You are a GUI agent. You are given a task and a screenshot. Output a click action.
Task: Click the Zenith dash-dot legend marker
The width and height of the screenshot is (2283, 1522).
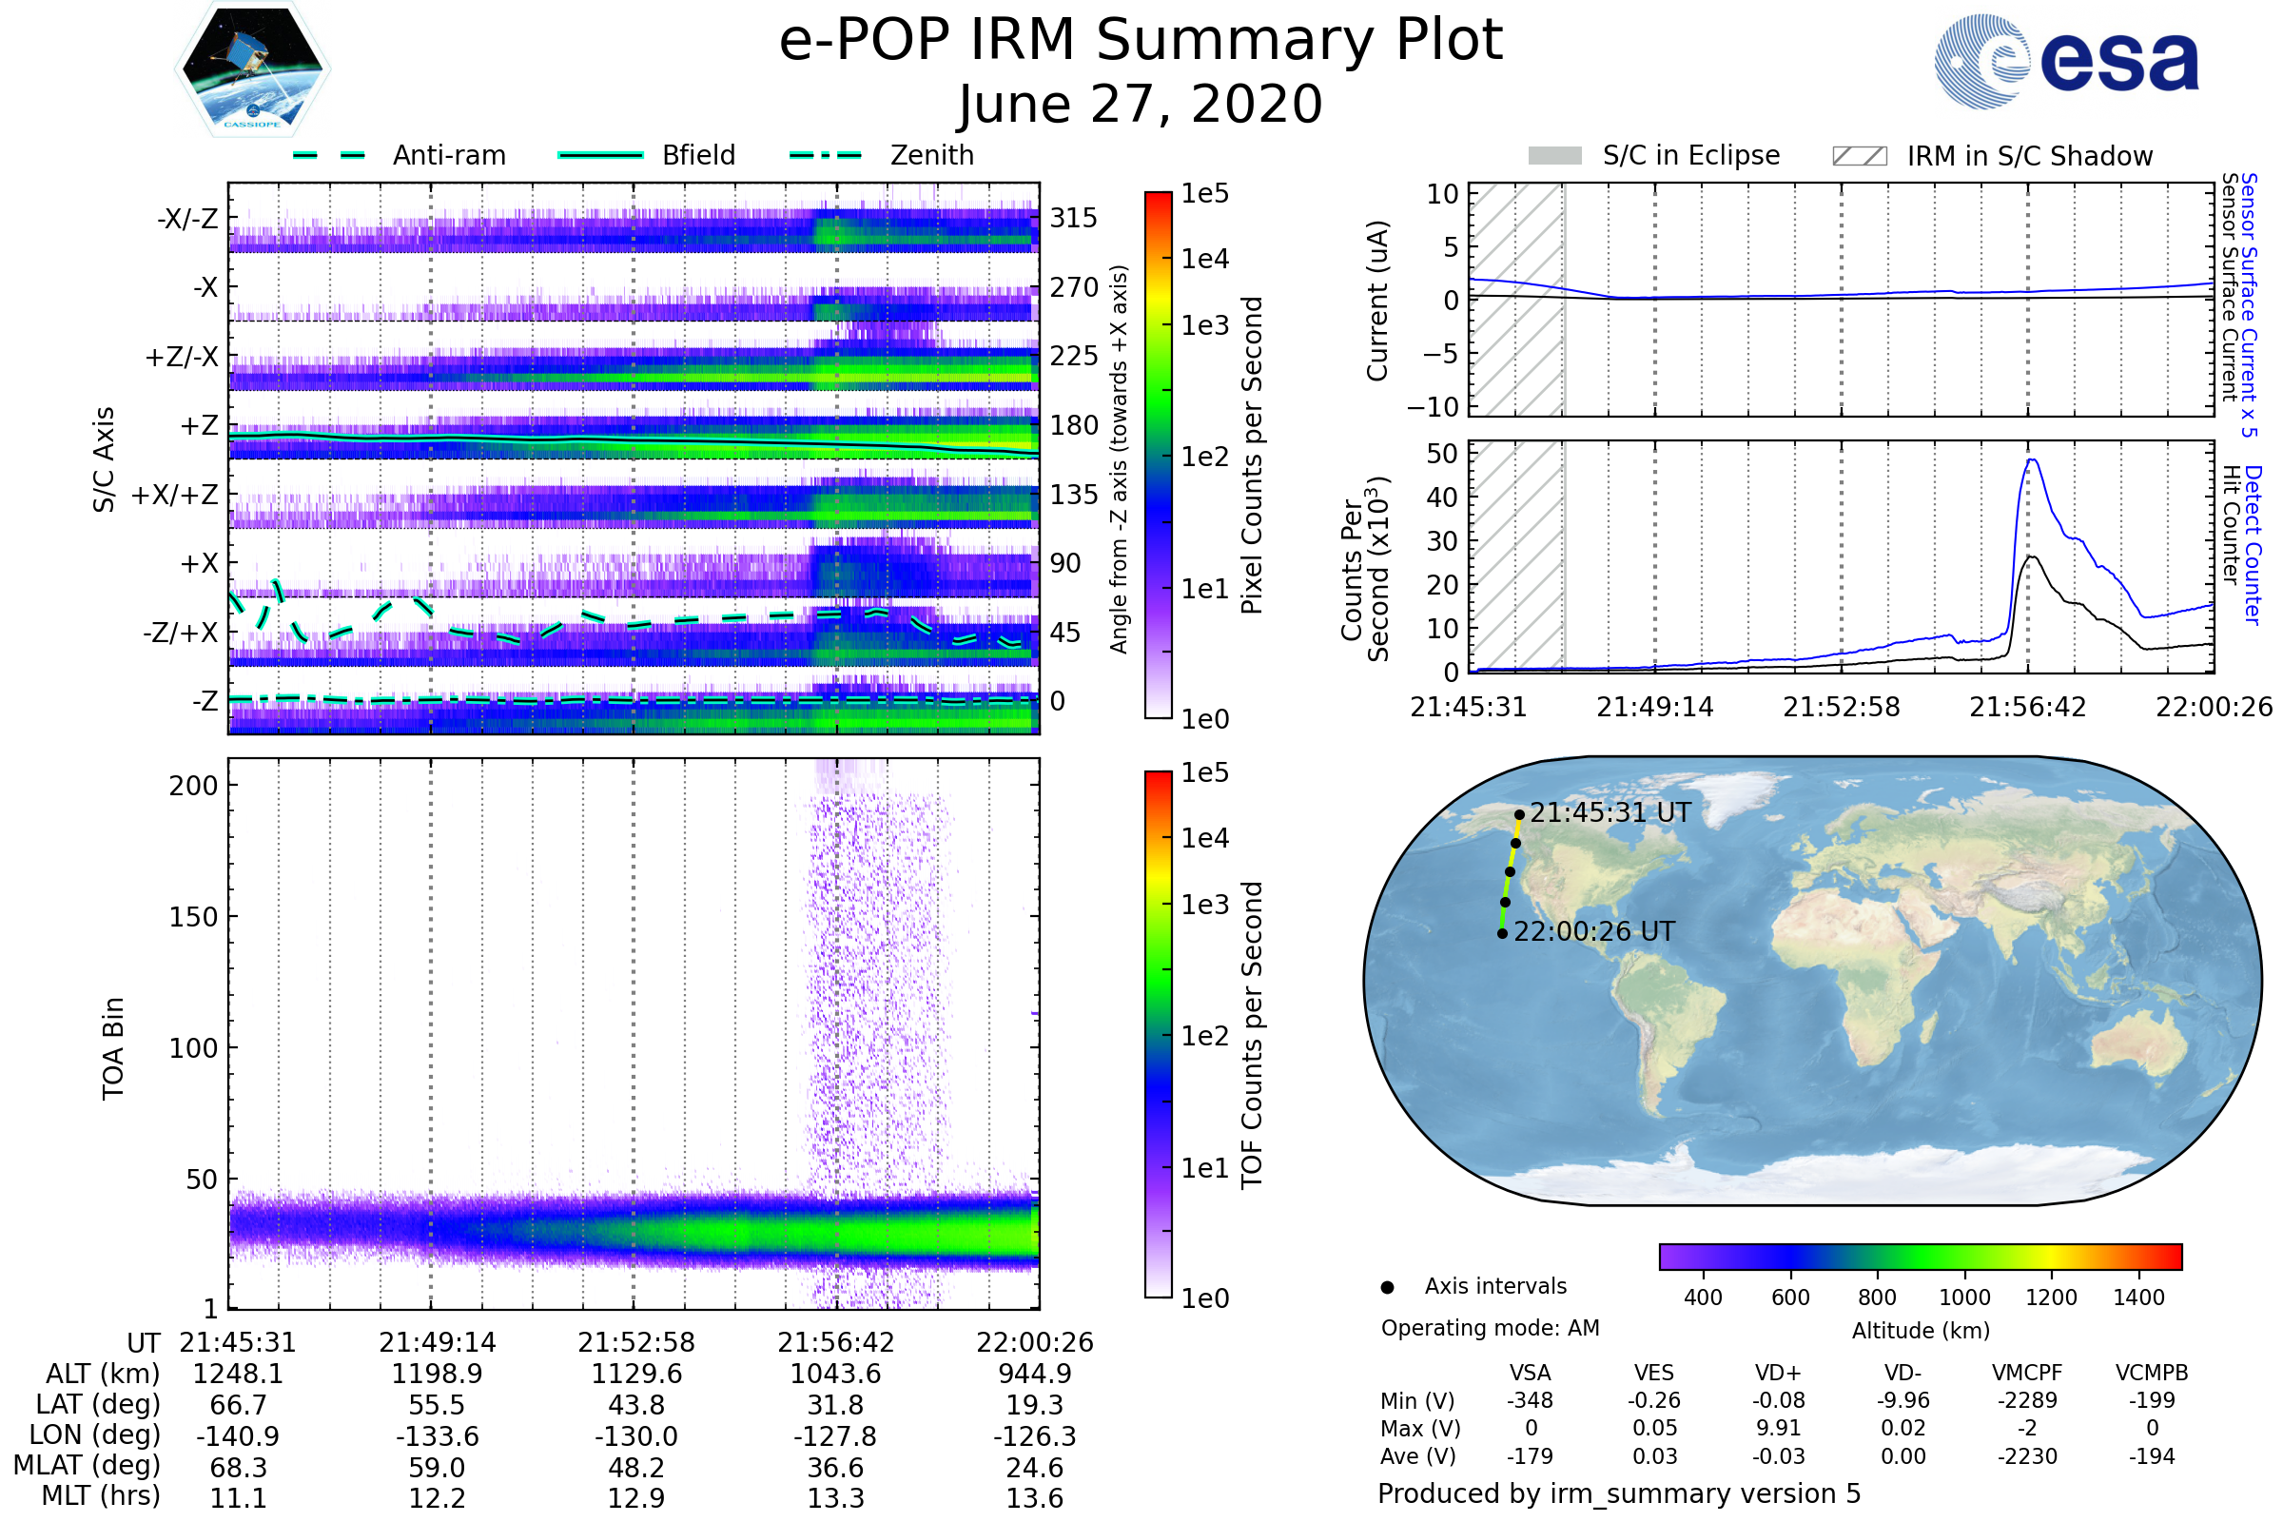coord(826,155)
